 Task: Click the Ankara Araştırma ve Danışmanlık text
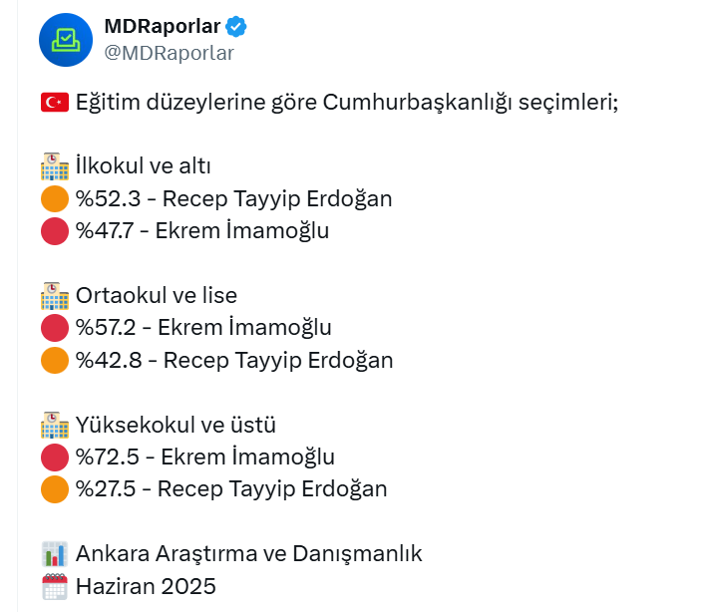point(249,554)
